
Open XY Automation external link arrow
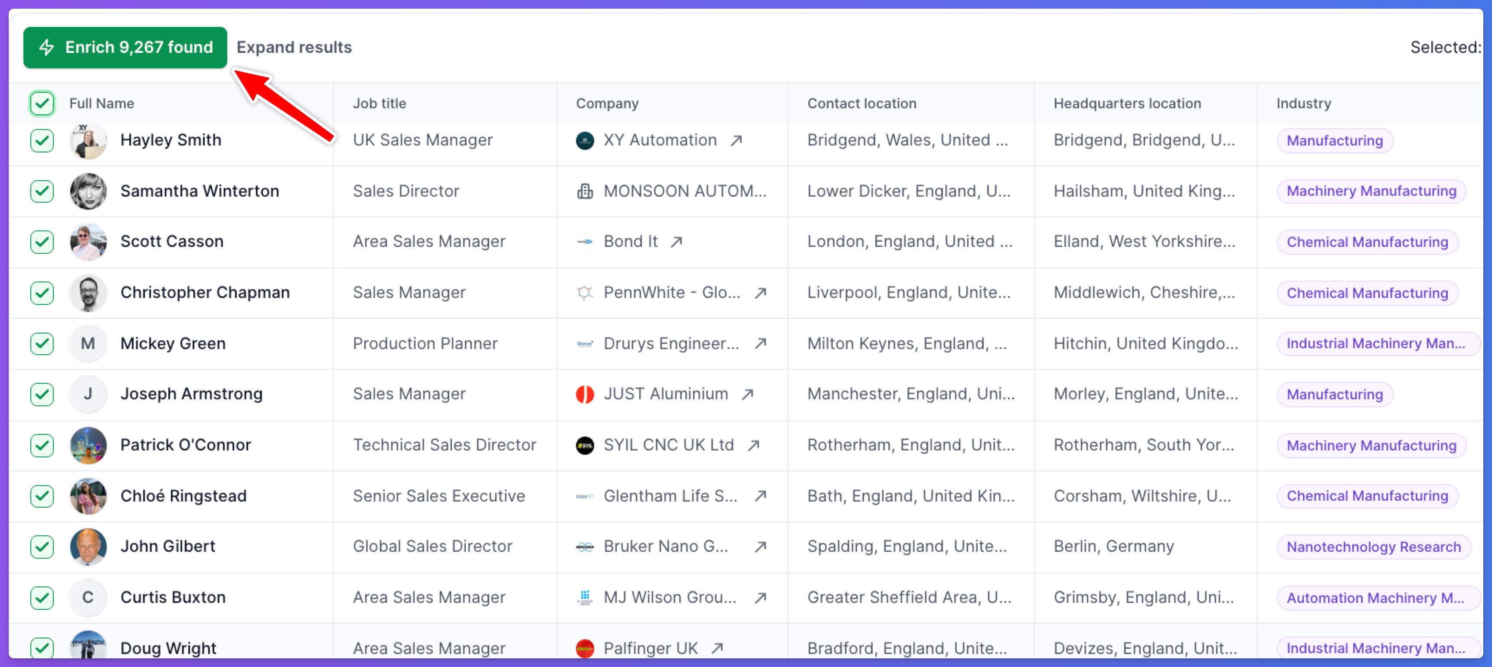click(736, 141)
